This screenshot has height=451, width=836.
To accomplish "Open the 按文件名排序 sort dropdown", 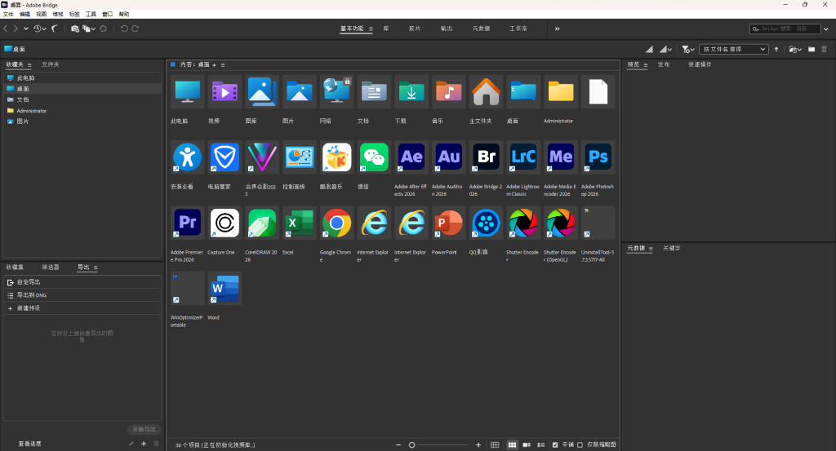I will [x=734, y=49].
